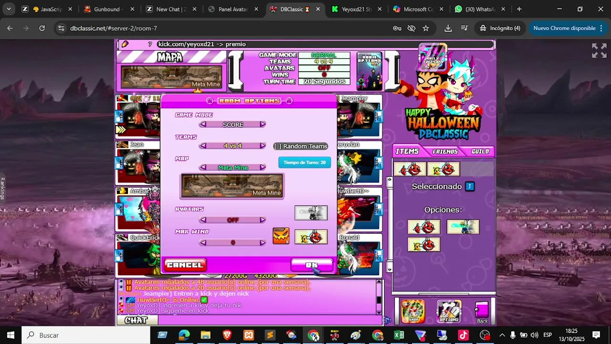Click second selected item slot with yellow bomb
Screen dimensions: 611x344
point(443,169)
